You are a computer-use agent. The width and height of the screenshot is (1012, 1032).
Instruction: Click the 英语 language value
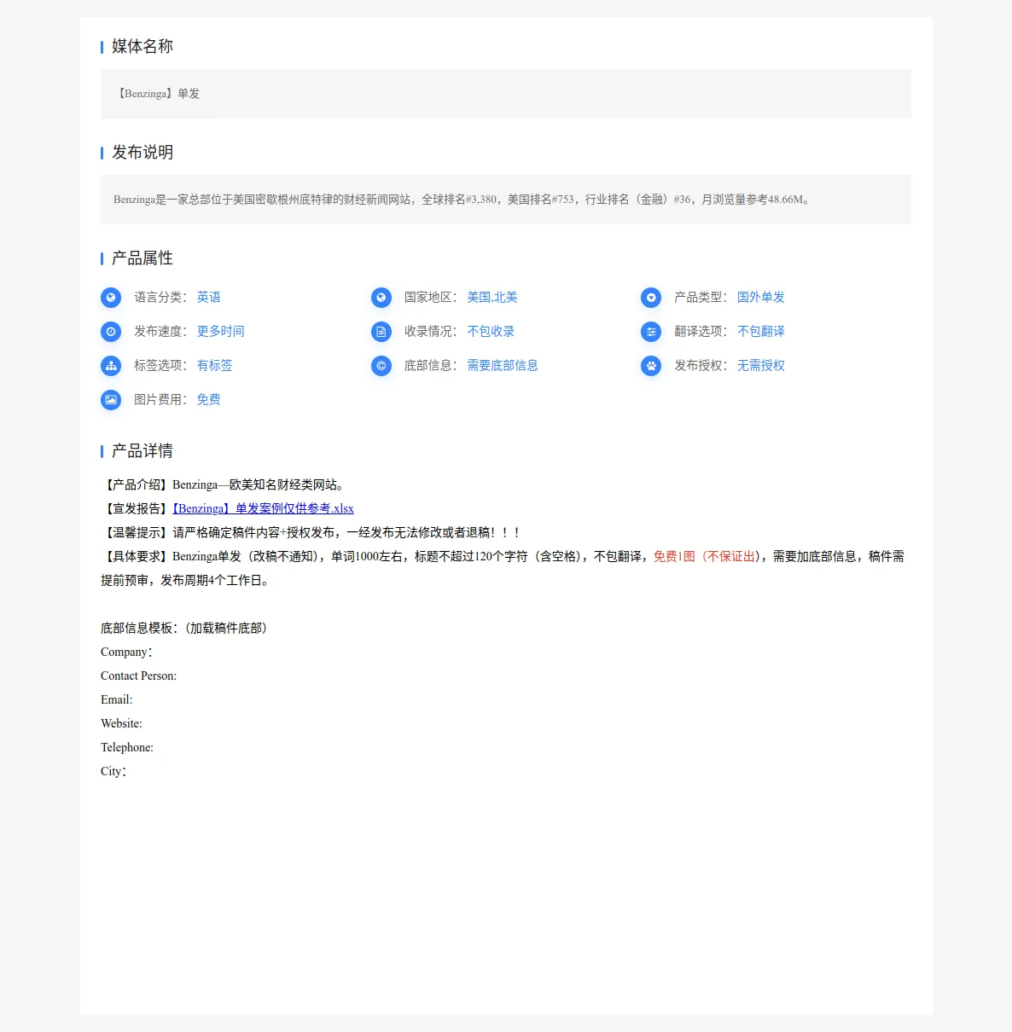[209, 297]
